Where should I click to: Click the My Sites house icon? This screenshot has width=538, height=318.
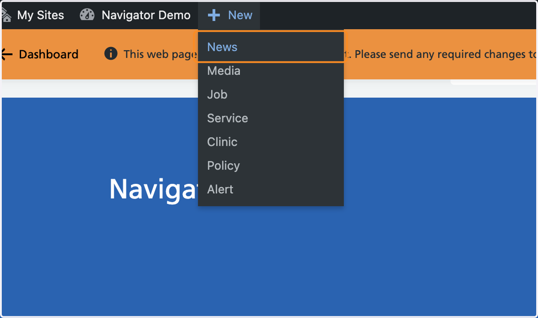click(x=6, y=15)
